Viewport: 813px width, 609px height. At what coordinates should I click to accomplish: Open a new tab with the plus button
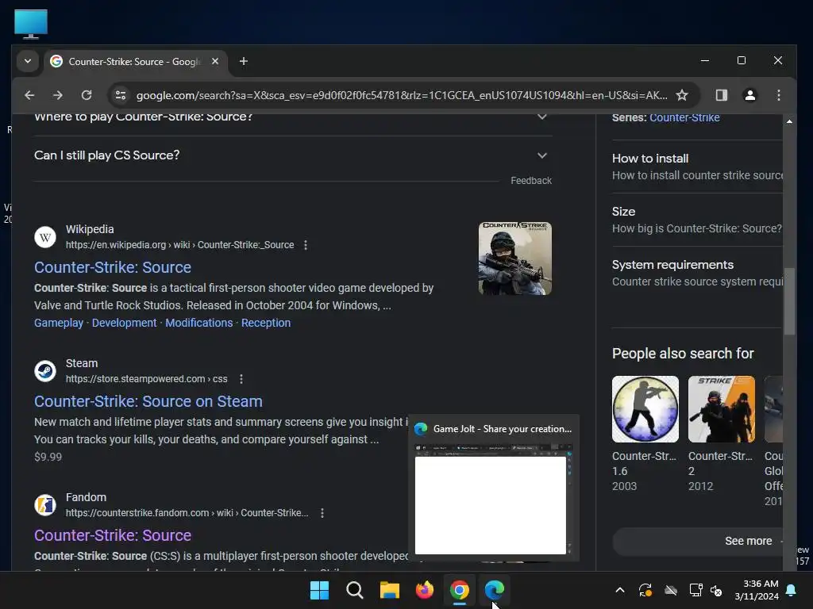(243, 61)
